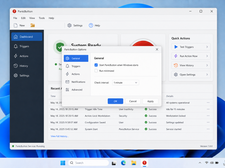Open the Help menu in menu bar
Viewport: 225px width, 168px height.
(x=51, y=18)
